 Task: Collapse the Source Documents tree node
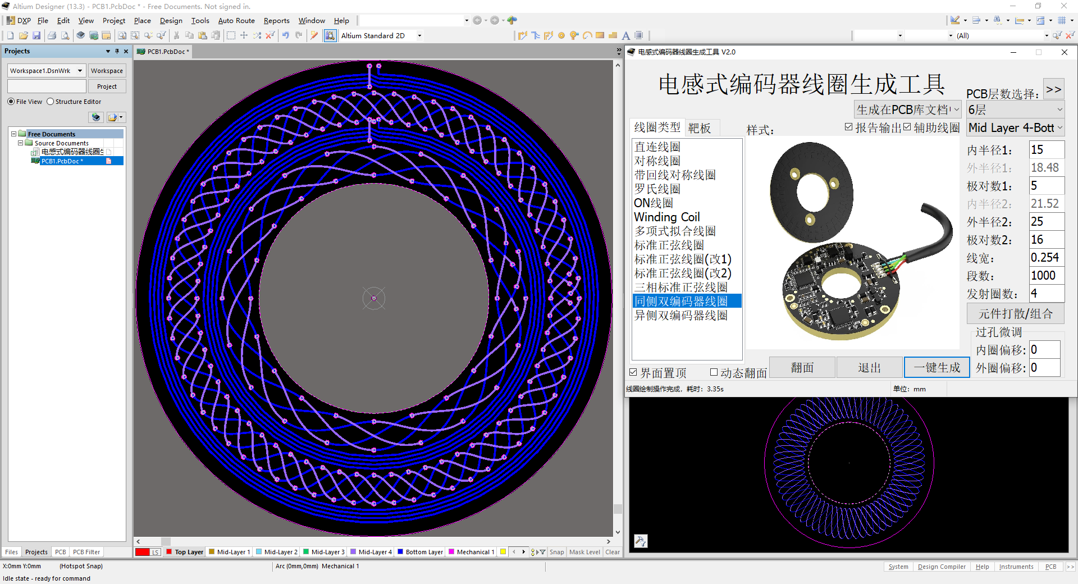point(20,143)
